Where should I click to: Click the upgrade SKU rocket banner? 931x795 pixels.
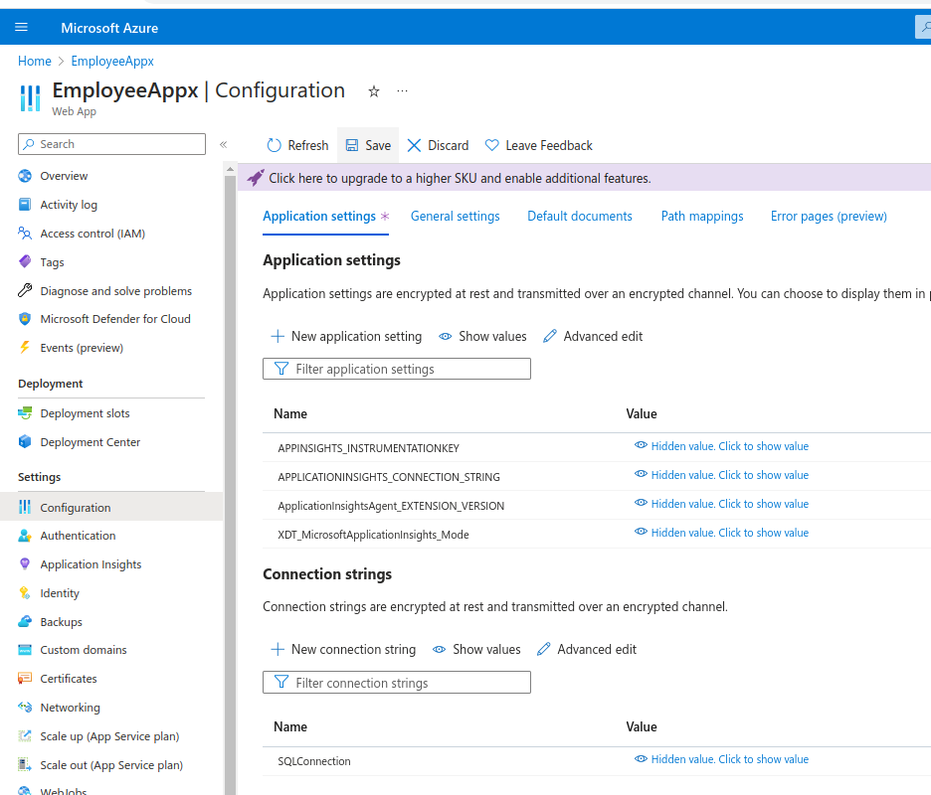click(x=584, y=178)
